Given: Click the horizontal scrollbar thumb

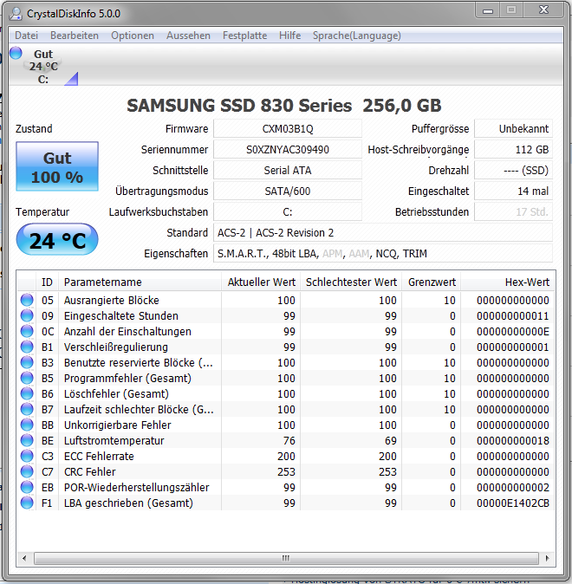Looking at the screenshot, I should point(286,558).
